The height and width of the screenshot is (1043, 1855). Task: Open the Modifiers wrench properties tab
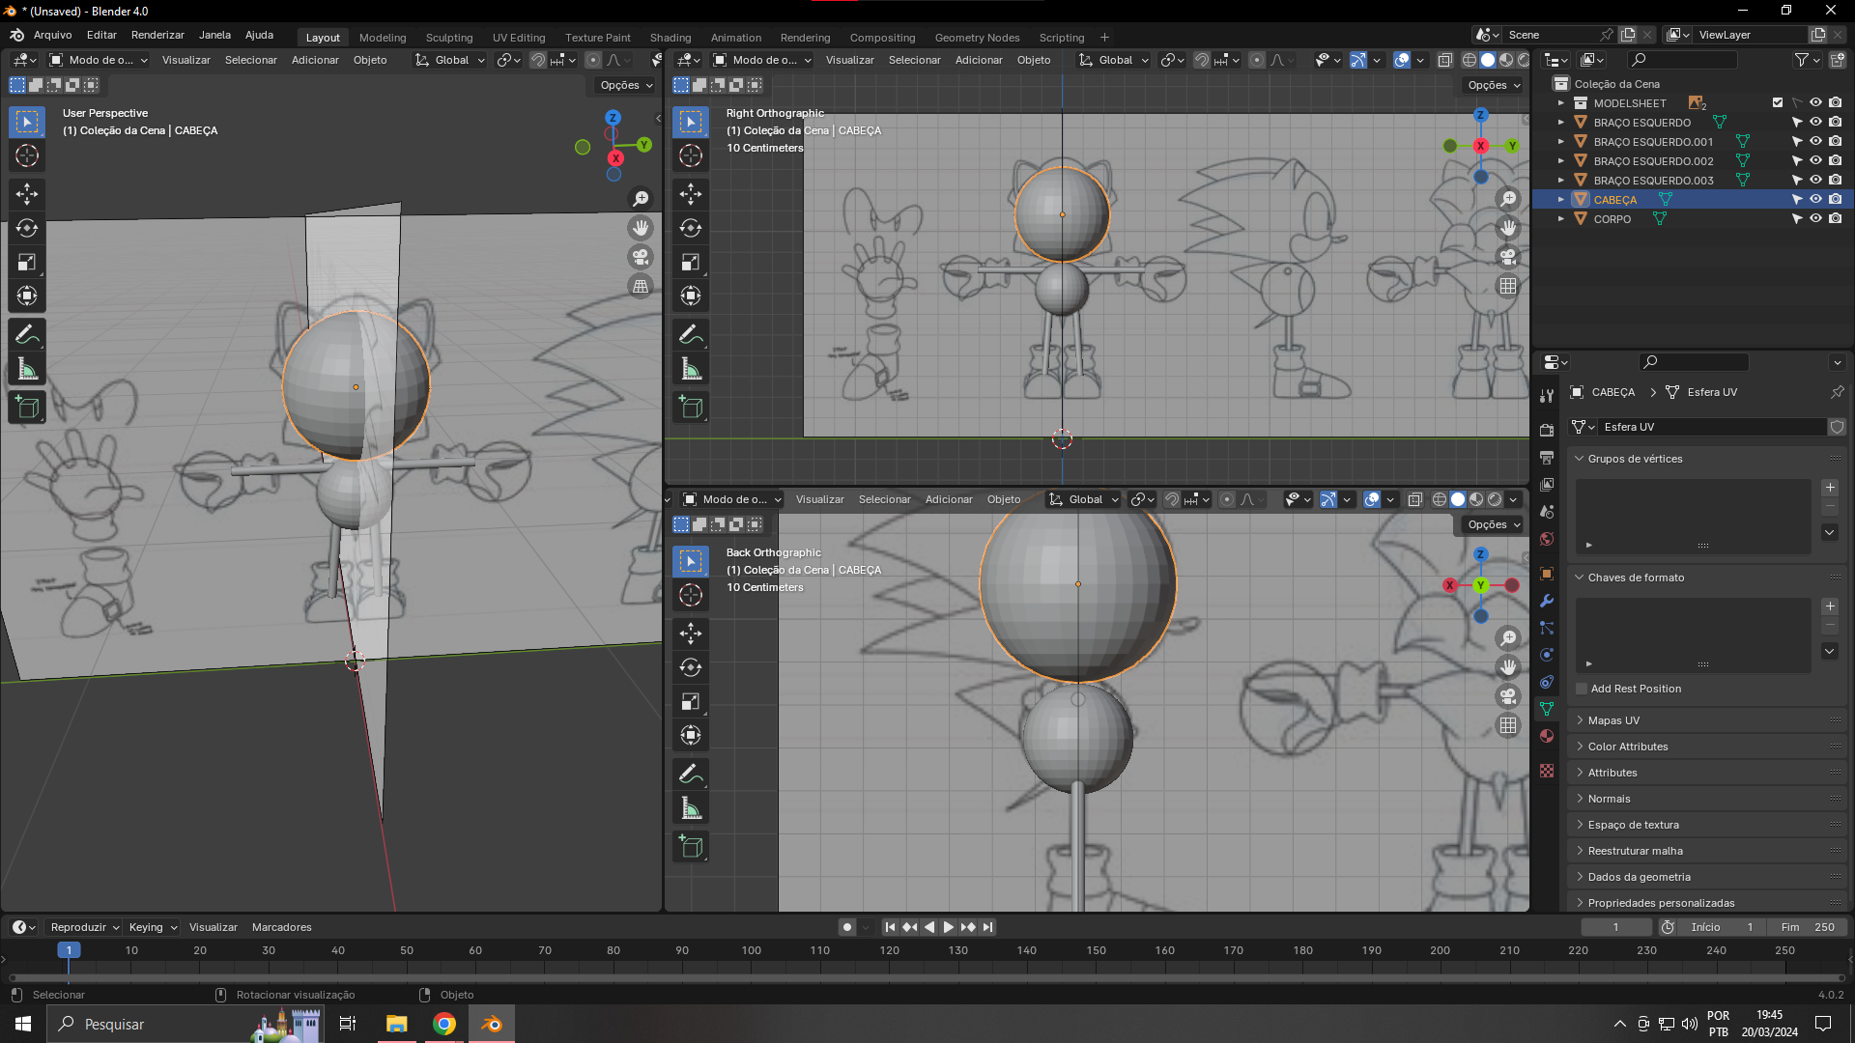point(1547,601)
